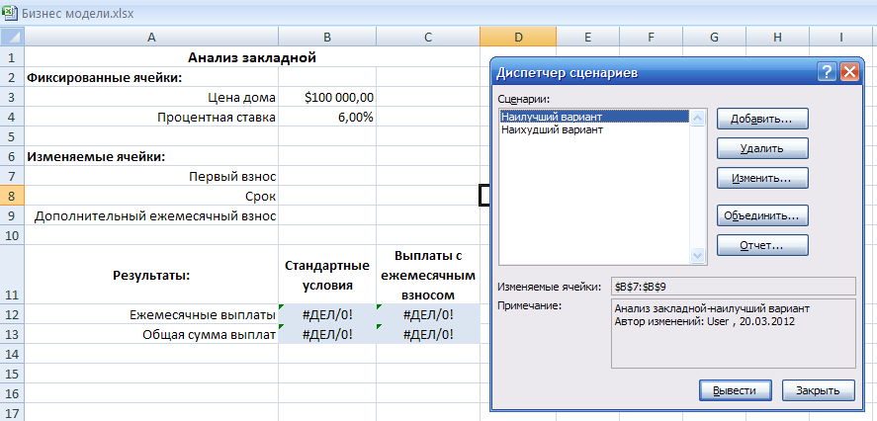
Task: Select #ДЕЛ/0! cell in C12
Action: click(x=428, y=314)
